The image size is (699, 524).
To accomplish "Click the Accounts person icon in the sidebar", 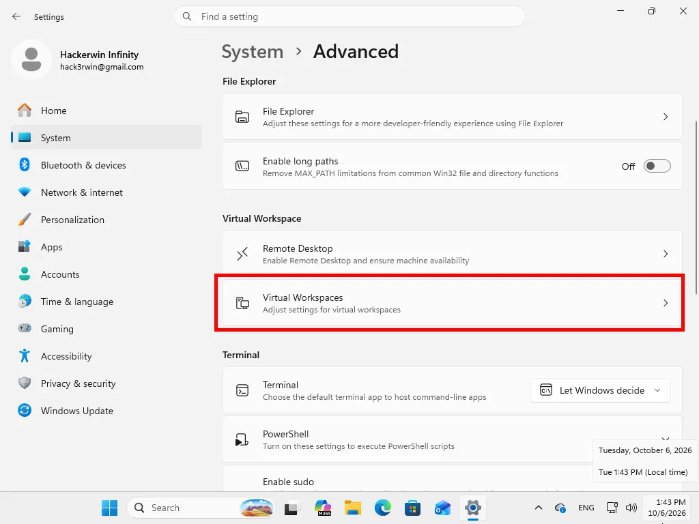I will [x=25, y=274].
